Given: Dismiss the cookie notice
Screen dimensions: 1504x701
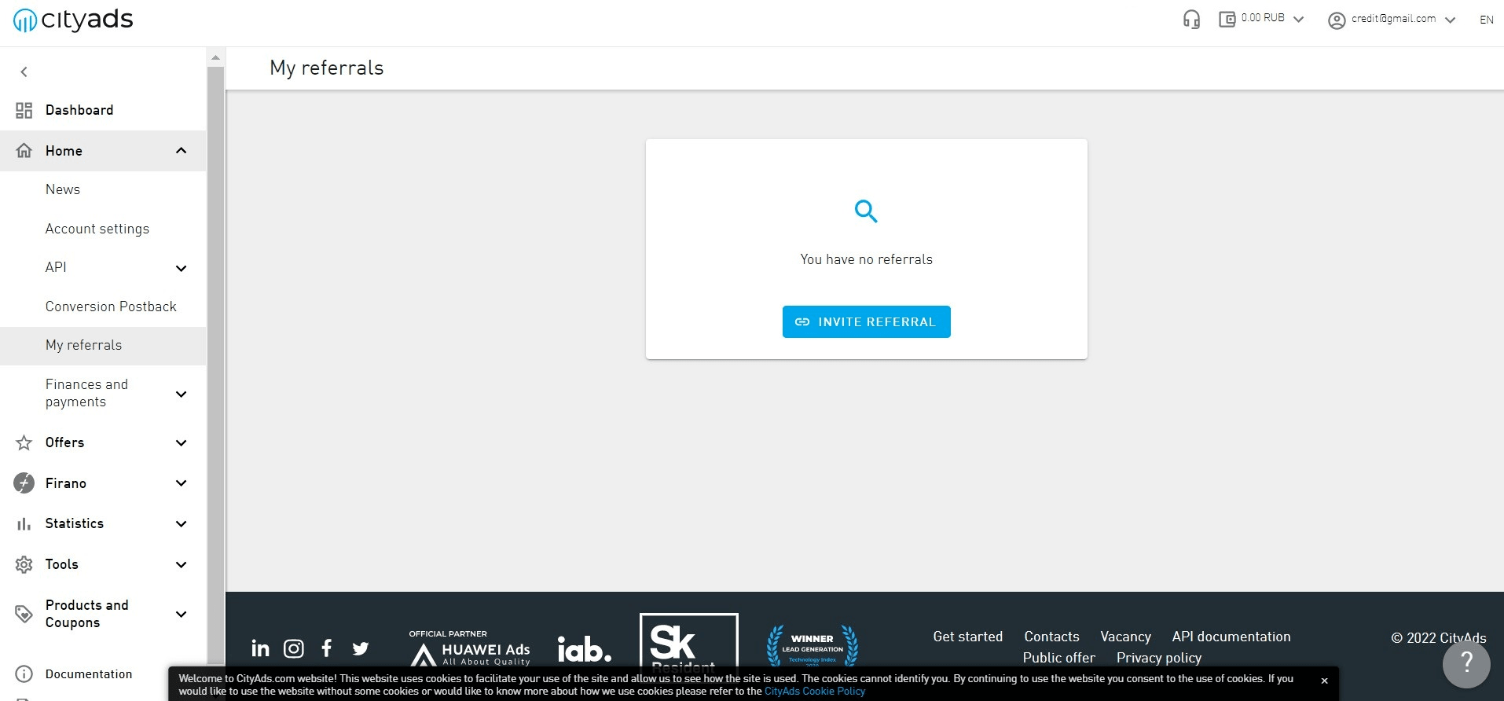Looking at the screenshot, I should [1324, 681].
